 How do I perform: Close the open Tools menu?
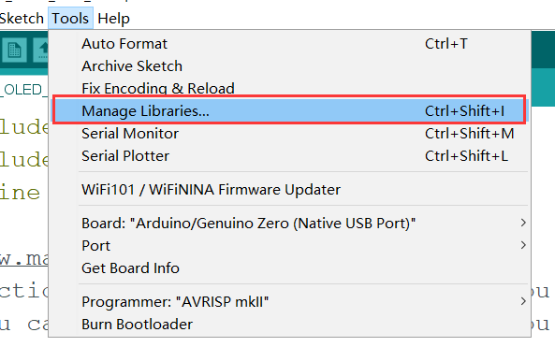pos(70,19)
